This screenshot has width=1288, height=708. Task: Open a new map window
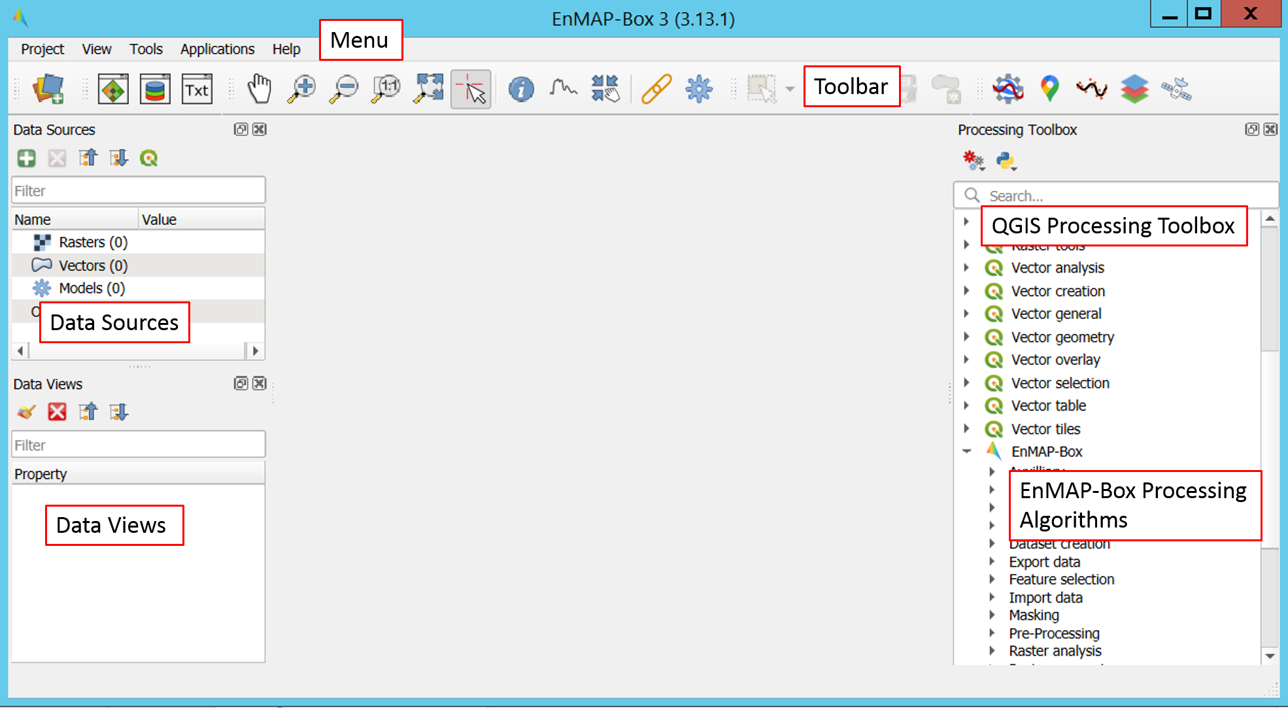(x=113, y=89)
